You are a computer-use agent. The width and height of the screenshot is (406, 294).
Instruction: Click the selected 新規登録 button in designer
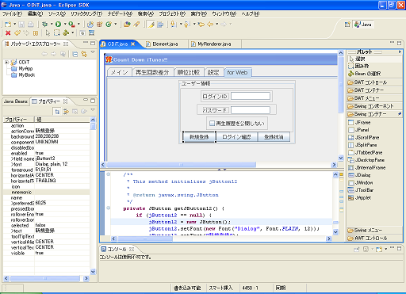[199, 137]
